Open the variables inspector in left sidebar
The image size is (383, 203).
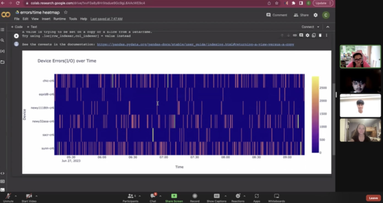coord(2,51)
